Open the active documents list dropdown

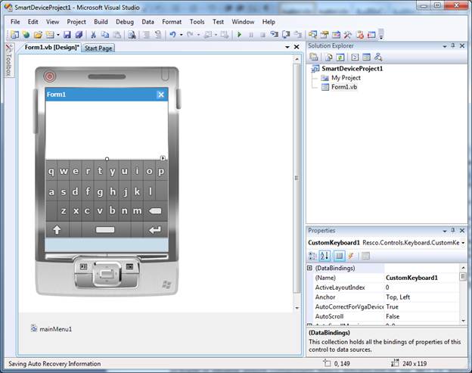coord(287,47)
